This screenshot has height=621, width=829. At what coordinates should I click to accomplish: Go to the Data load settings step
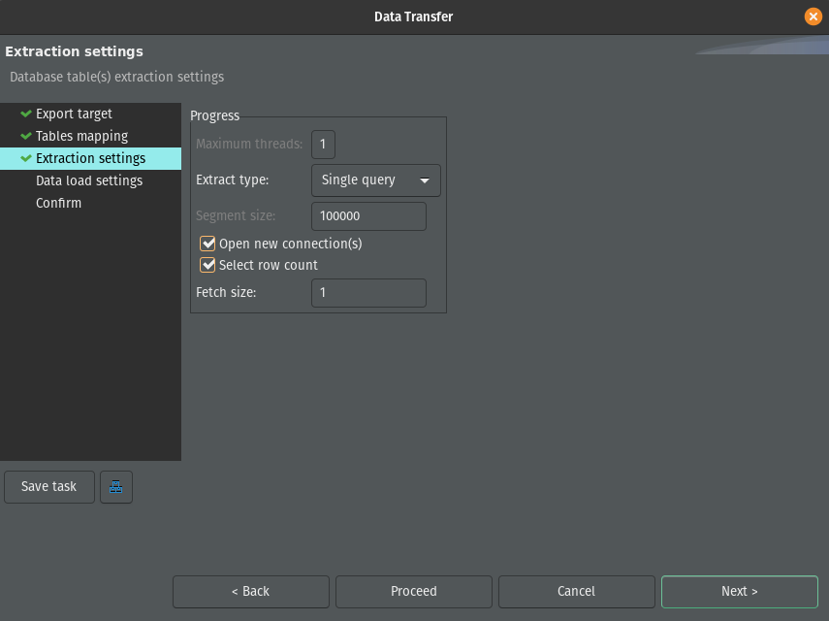point(89,180)
